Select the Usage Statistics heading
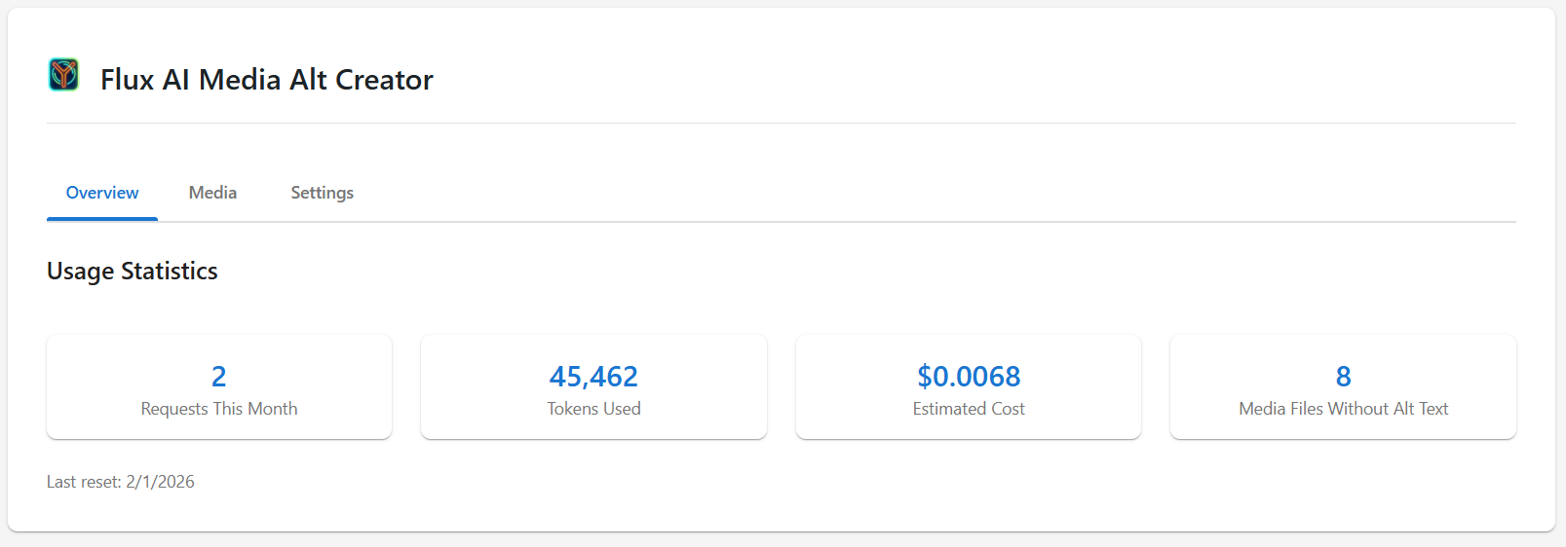Viewport: 1566px width, 547px height. 133,271
